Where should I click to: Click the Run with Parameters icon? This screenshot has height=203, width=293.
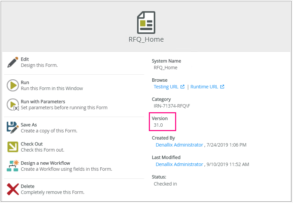(x=12, y=105)
